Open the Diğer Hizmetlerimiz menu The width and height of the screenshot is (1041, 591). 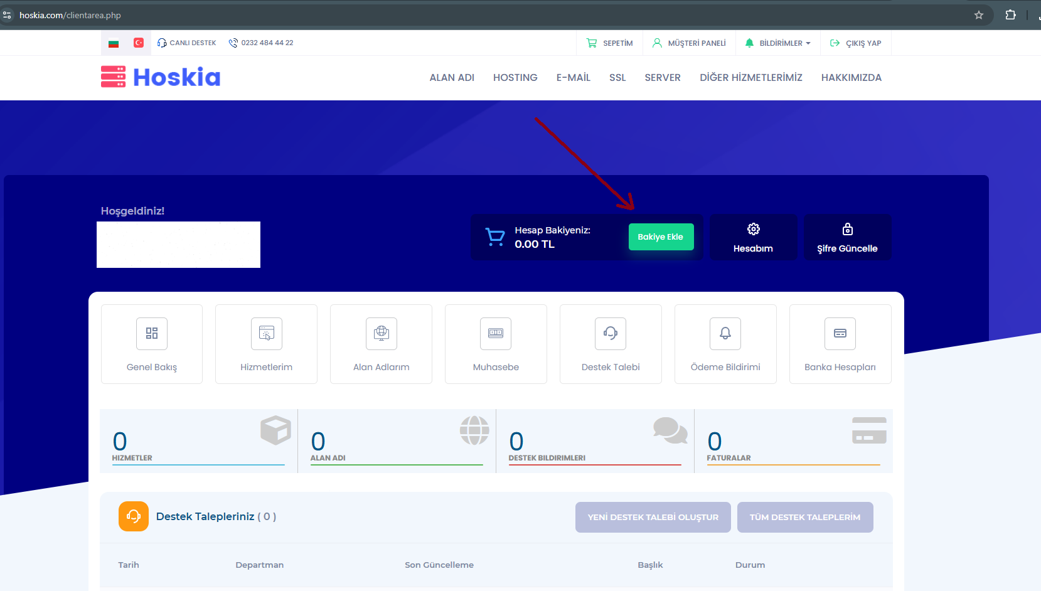point(751,78)
